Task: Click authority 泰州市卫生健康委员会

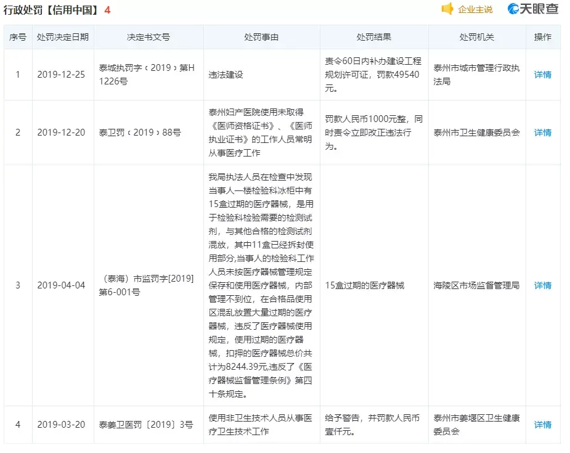Action: pos(476,133)
